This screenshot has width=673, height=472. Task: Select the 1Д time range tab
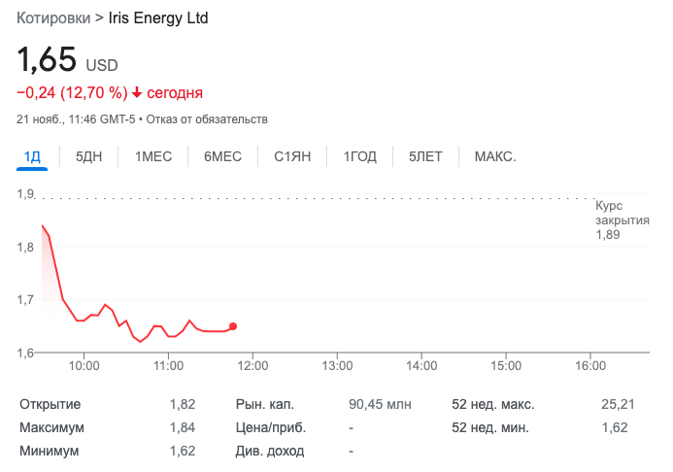[x=32, y=156]
